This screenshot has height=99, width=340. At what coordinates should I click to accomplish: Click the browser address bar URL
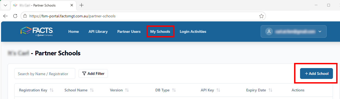coord(72,16)
